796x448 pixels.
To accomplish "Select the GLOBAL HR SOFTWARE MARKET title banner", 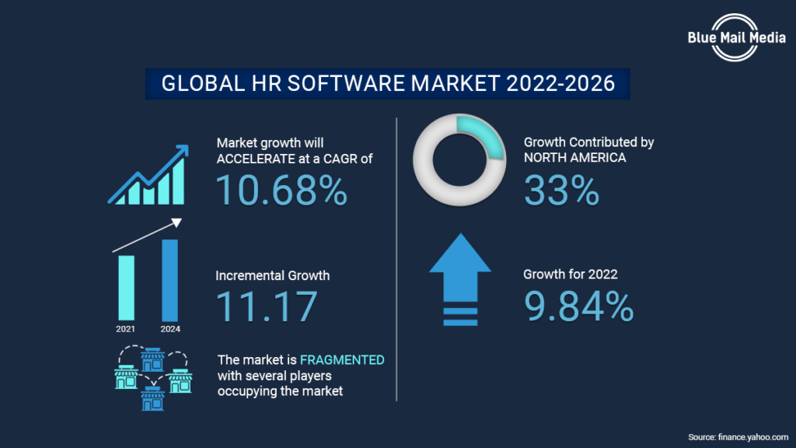I will pyautogui.click(x=387, y=82).
